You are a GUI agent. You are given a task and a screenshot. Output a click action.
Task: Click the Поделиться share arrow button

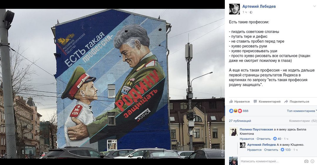[296, 102]
